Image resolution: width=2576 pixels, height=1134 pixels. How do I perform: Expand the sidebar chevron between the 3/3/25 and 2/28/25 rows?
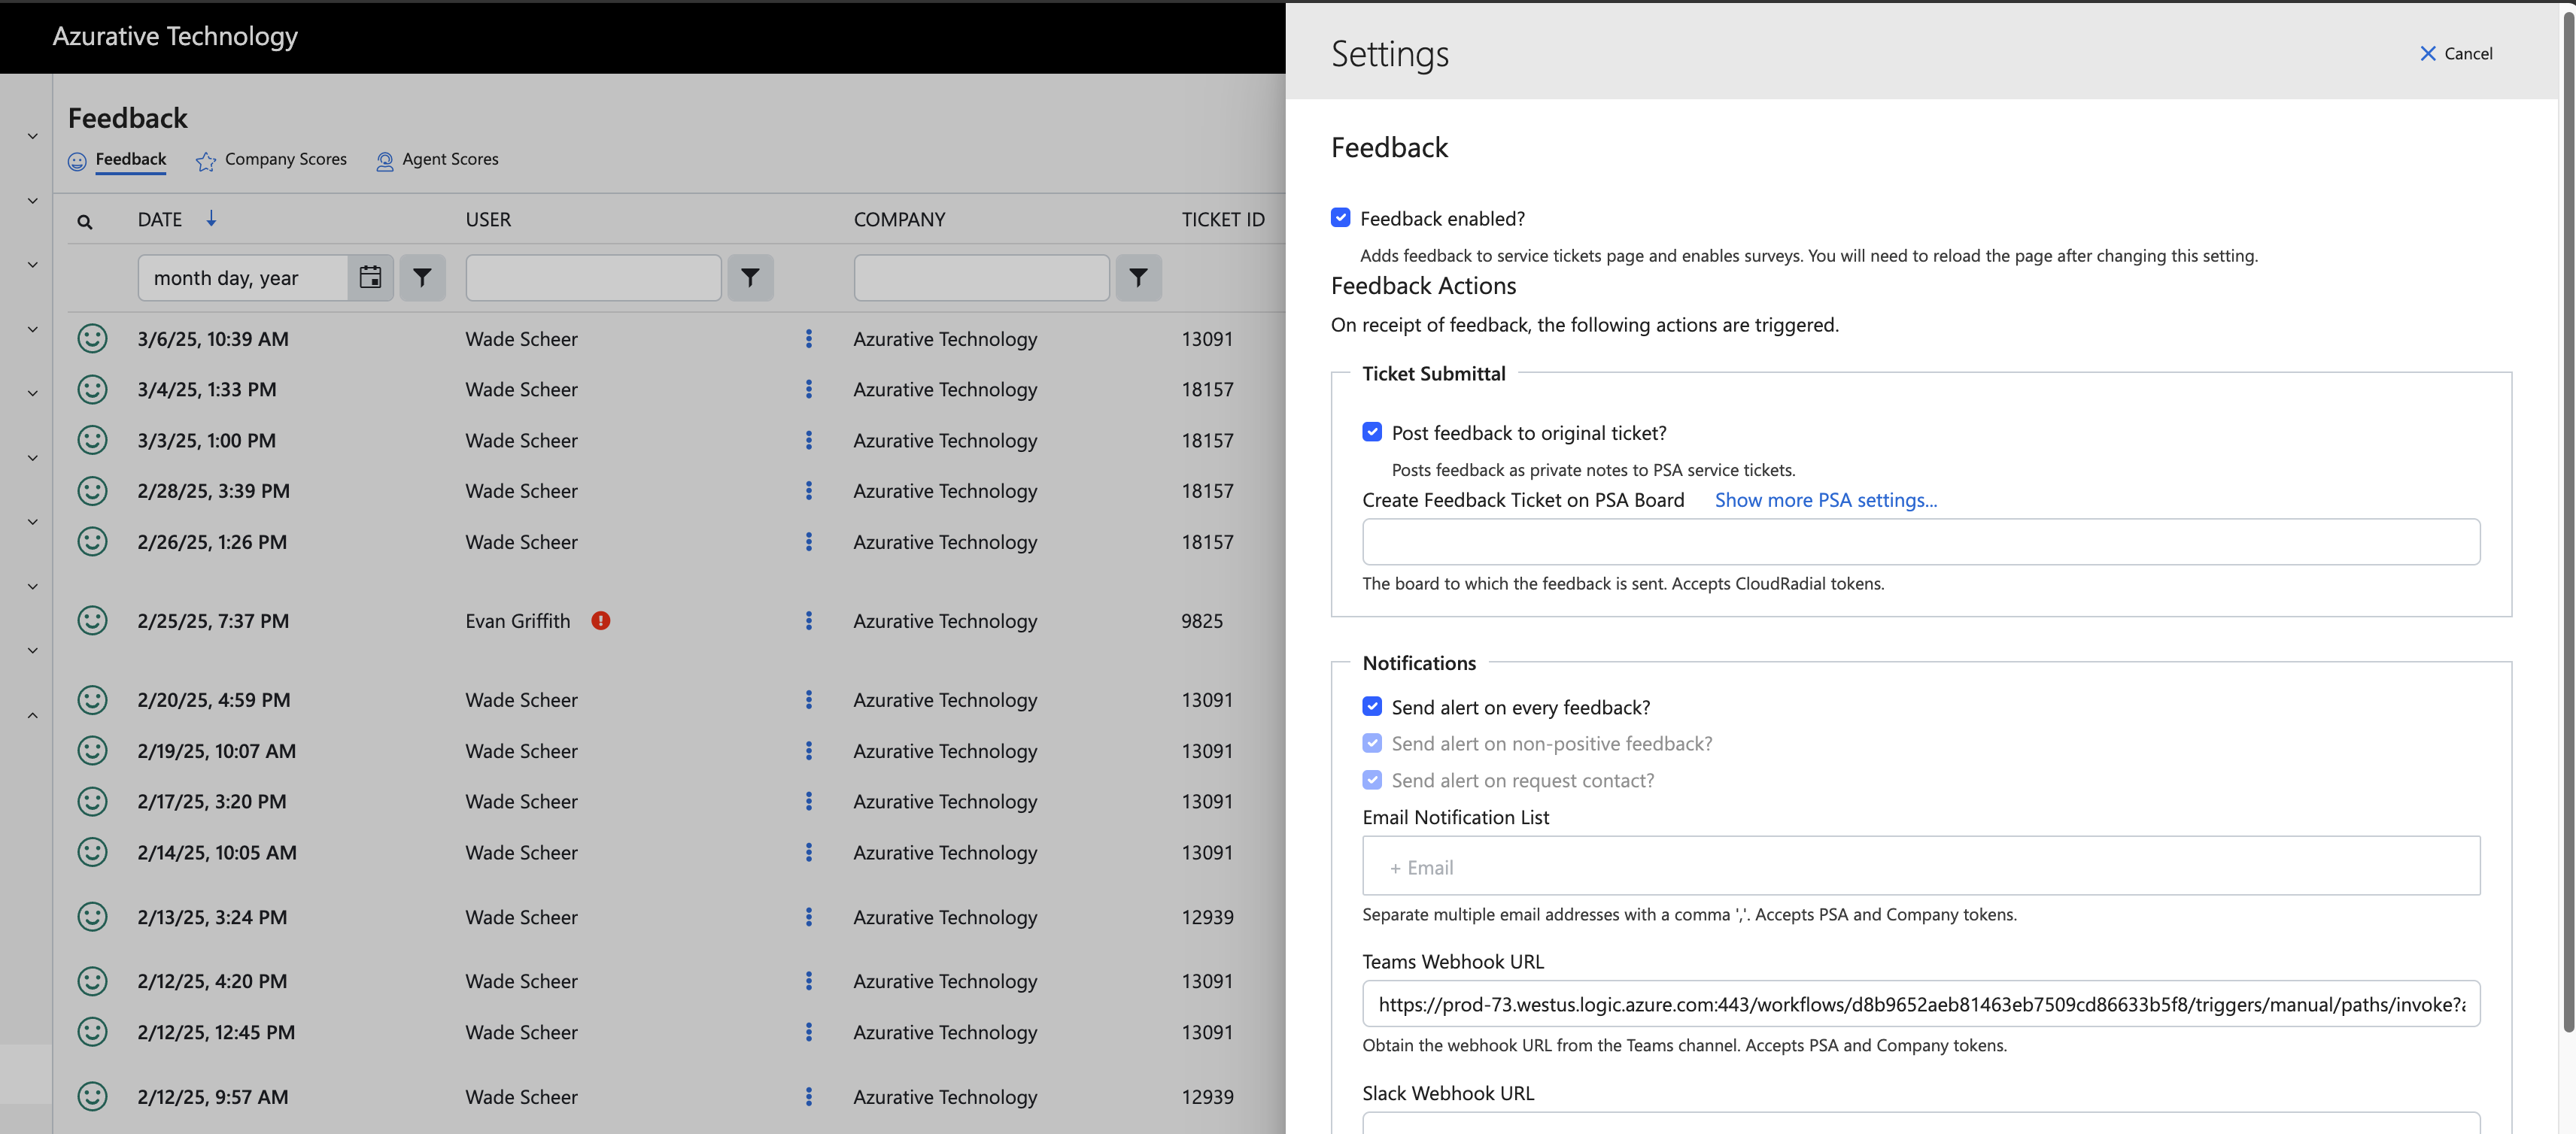tap(32, 458)
